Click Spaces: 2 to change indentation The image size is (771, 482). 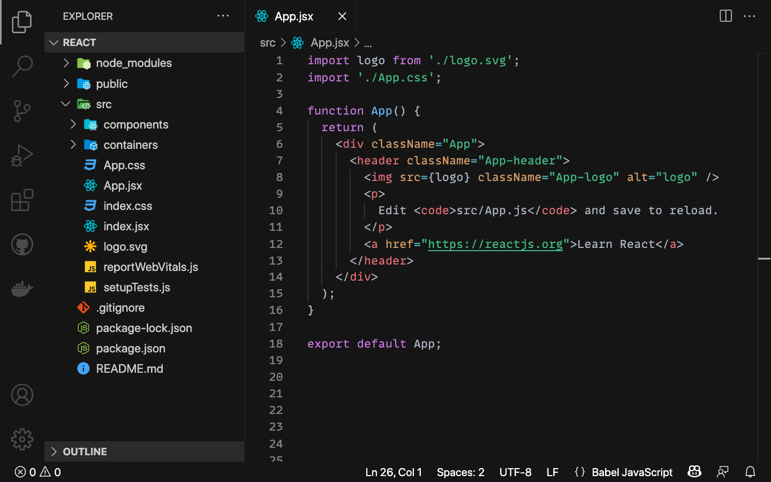pyautogui.click(x=460, y=472)
